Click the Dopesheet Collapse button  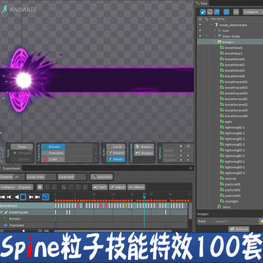pos(7,187)
